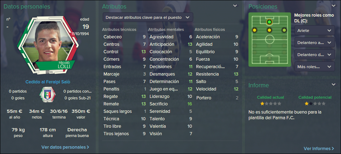Select the green striker position dot on pitch

pos(269,22)
